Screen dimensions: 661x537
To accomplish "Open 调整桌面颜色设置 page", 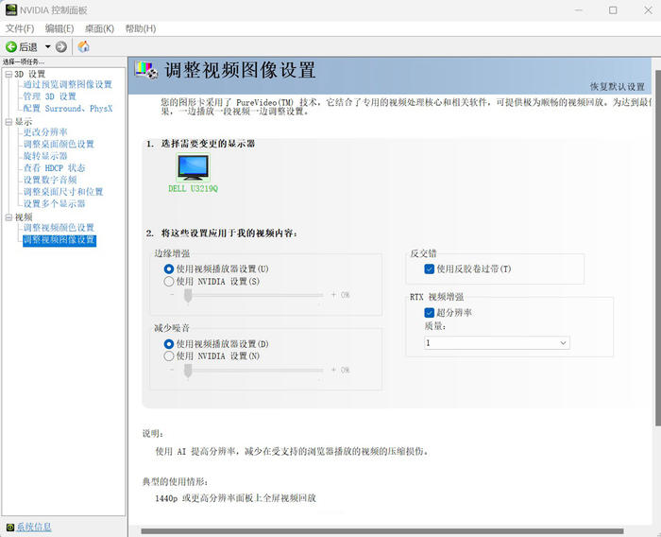I will click(x=59, y=144).
